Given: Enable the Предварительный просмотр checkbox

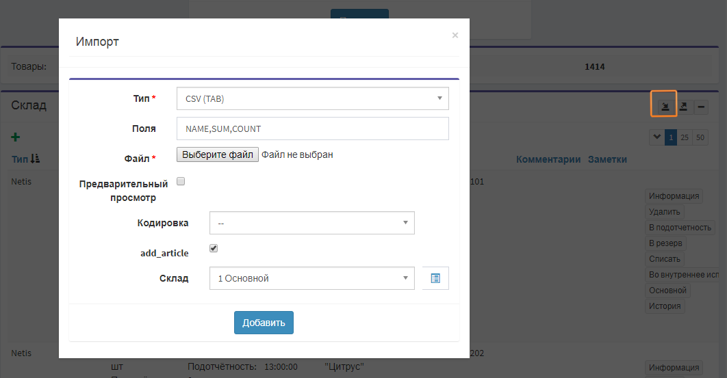Looking at the screenshot, I should click(x=181, y=182).
